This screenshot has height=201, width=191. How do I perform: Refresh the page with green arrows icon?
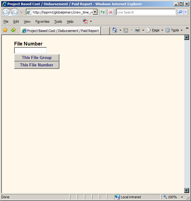coord(103,12)
